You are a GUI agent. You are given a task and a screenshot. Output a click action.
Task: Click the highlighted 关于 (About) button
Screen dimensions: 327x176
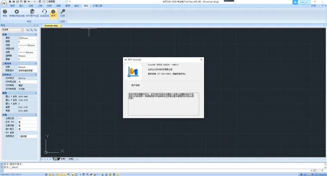[x=53, y=13]
